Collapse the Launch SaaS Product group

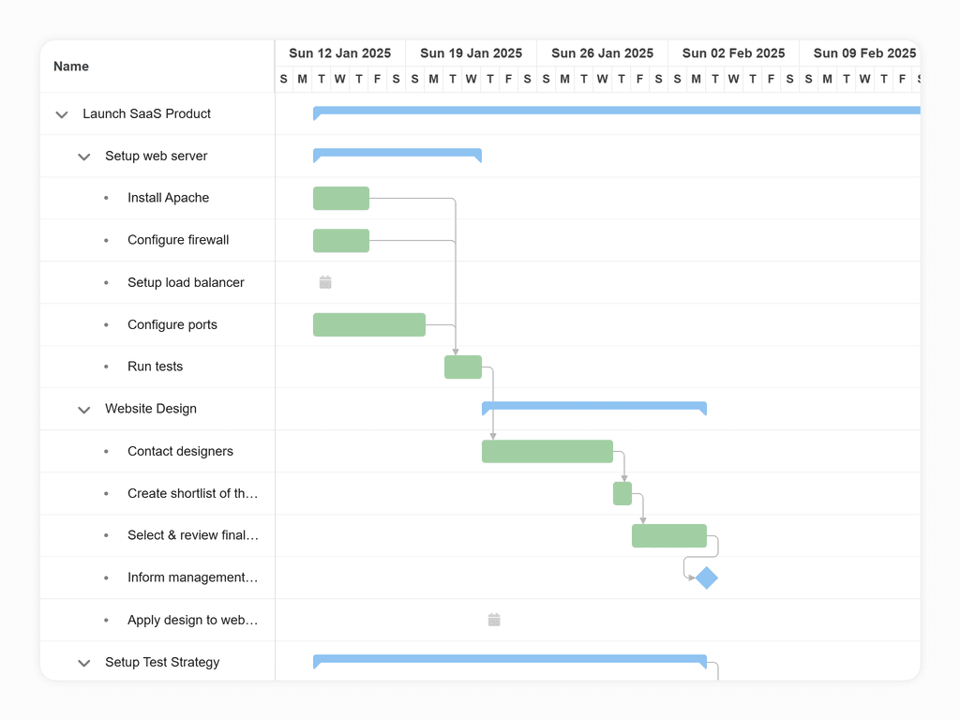tap(61, 114)
